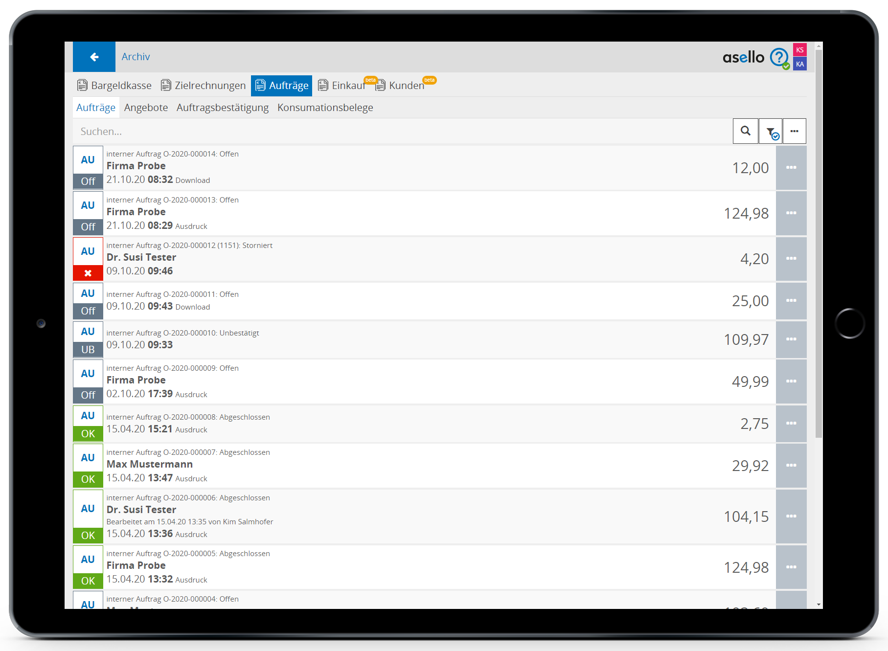
Task: Switch to Zielrechnungen section
Action: point(204,86)
